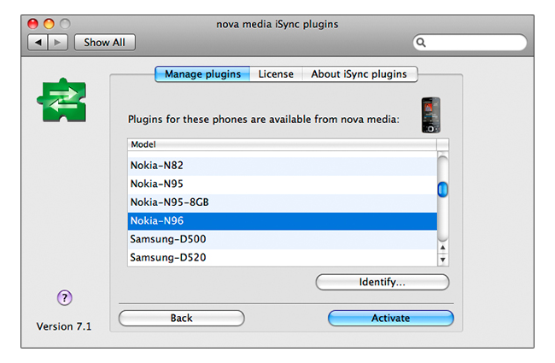The width and height of the screenshot is (555, 363).
Task: Click the Nokia phone thumbnail image
Action: pos(430,115)
